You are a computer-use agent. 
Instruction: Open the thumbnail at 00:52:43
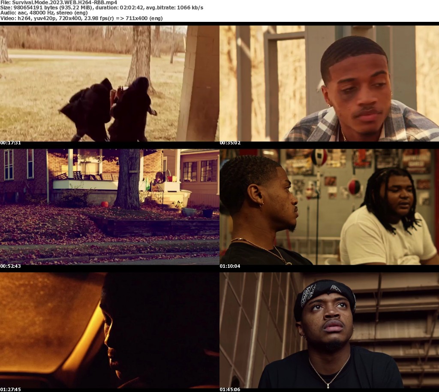coord(109,207)
